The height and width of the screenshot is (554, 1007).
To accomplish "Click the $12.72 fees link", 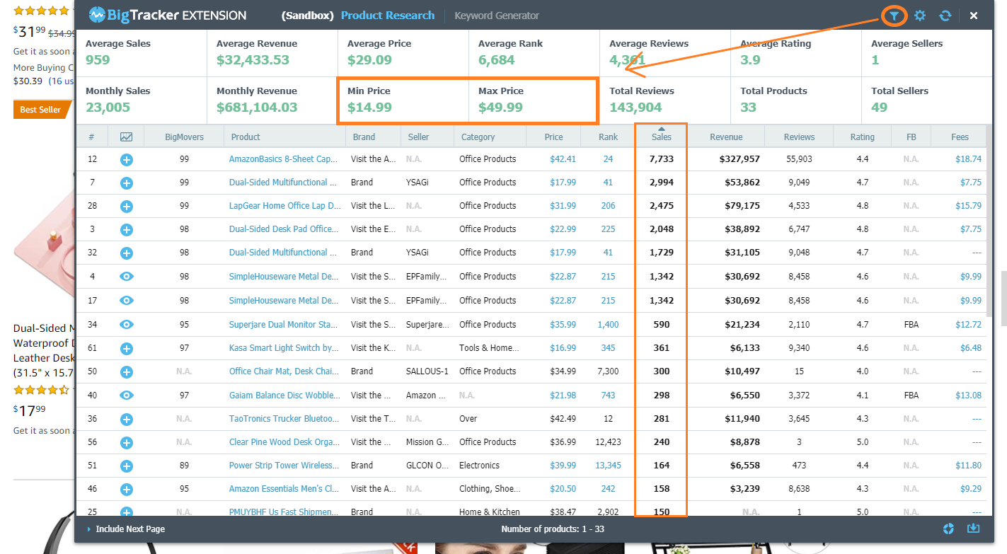I will pyautogui.click(x=968, y=325).
